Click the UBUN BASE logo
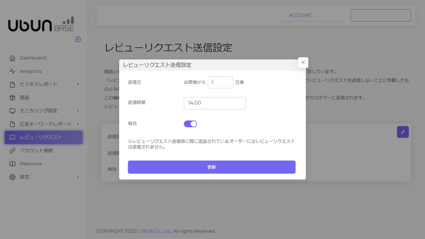Viewport: 425px width, 239px height. tap(41, 24)
